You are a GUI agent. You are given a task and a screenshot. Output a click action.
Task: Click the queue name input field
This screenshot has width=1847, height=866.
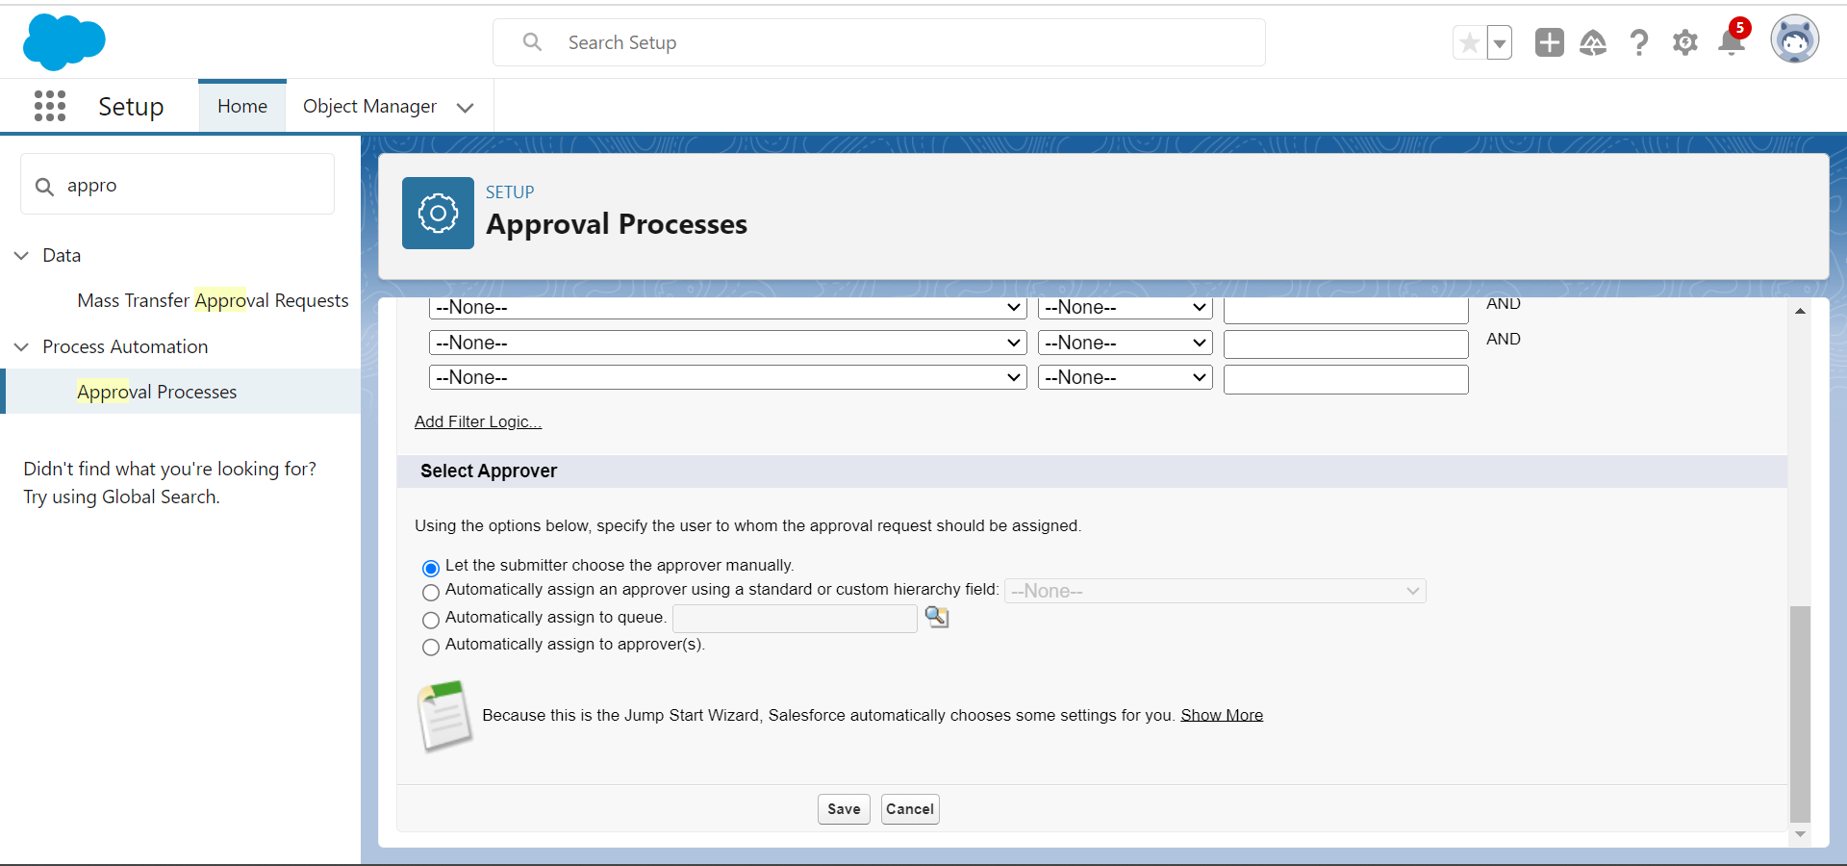[x=795, y=618]
